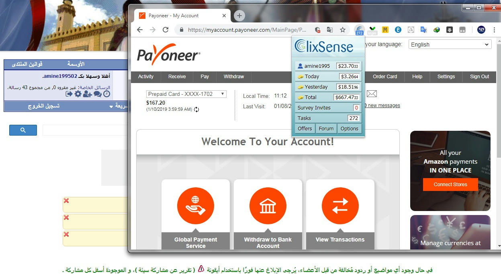Screen dimensions: 501x274
Task: Click the ClixSense Total earnings value $667.47
Action: (x=347, y=97)
